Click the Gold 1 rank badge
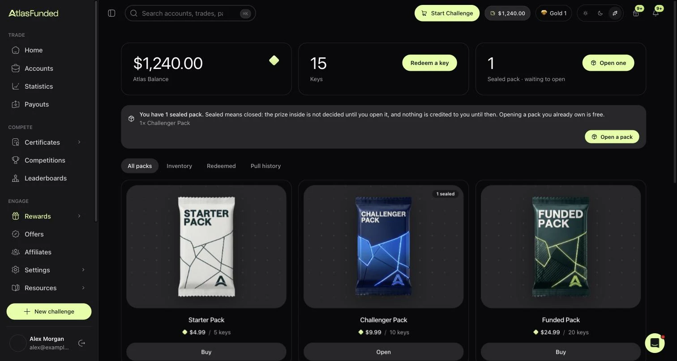 pyautogui.click(x=553, y=13)
